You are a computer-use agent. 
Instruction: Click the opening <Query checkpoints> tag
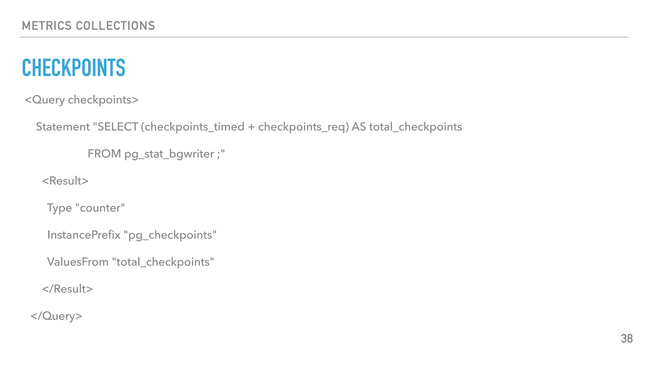click(82, 100)
